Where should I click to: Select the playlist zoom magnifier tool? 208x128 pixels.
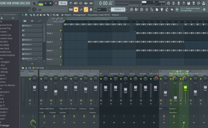tap(54, 15)
